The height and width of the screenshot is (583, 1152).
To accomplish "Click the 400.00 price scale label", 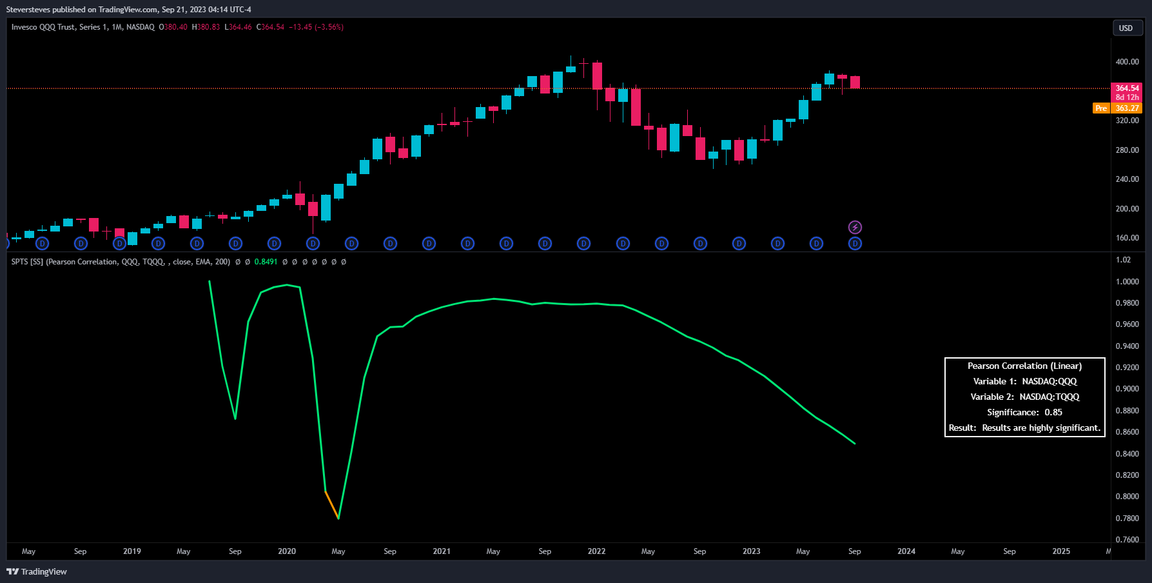I will [1128, 62].
